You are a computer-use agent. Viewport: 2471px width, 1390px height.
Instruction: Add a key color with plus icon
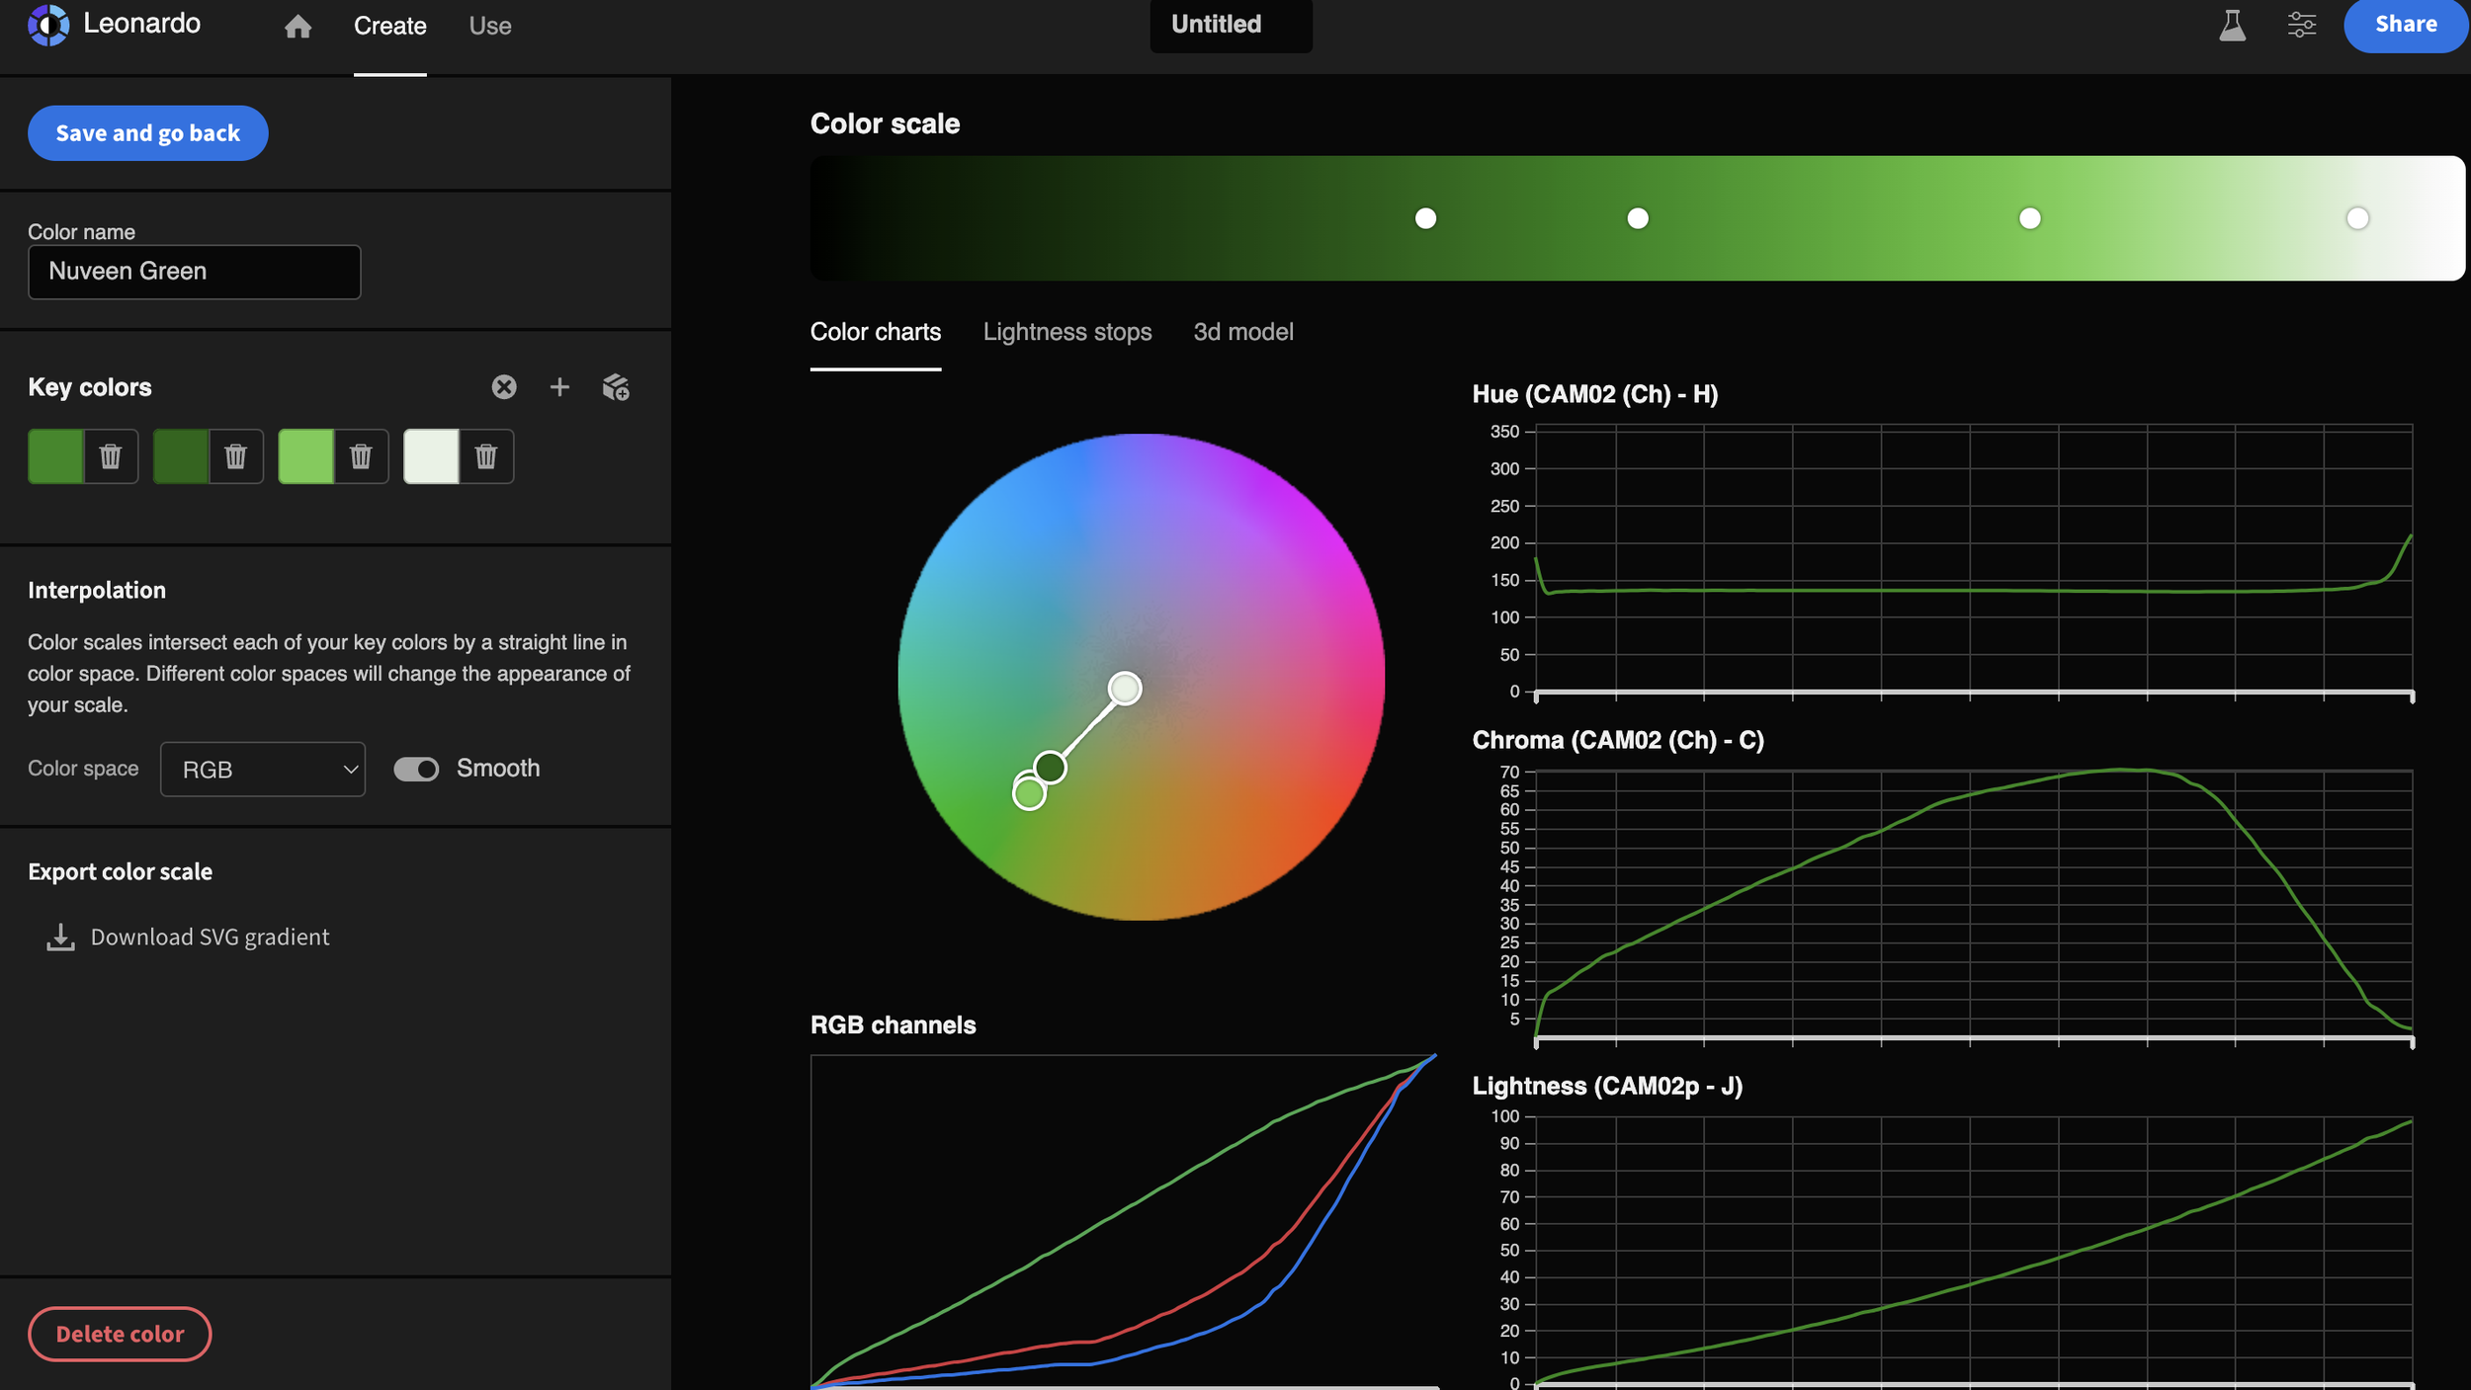[559, 387]
